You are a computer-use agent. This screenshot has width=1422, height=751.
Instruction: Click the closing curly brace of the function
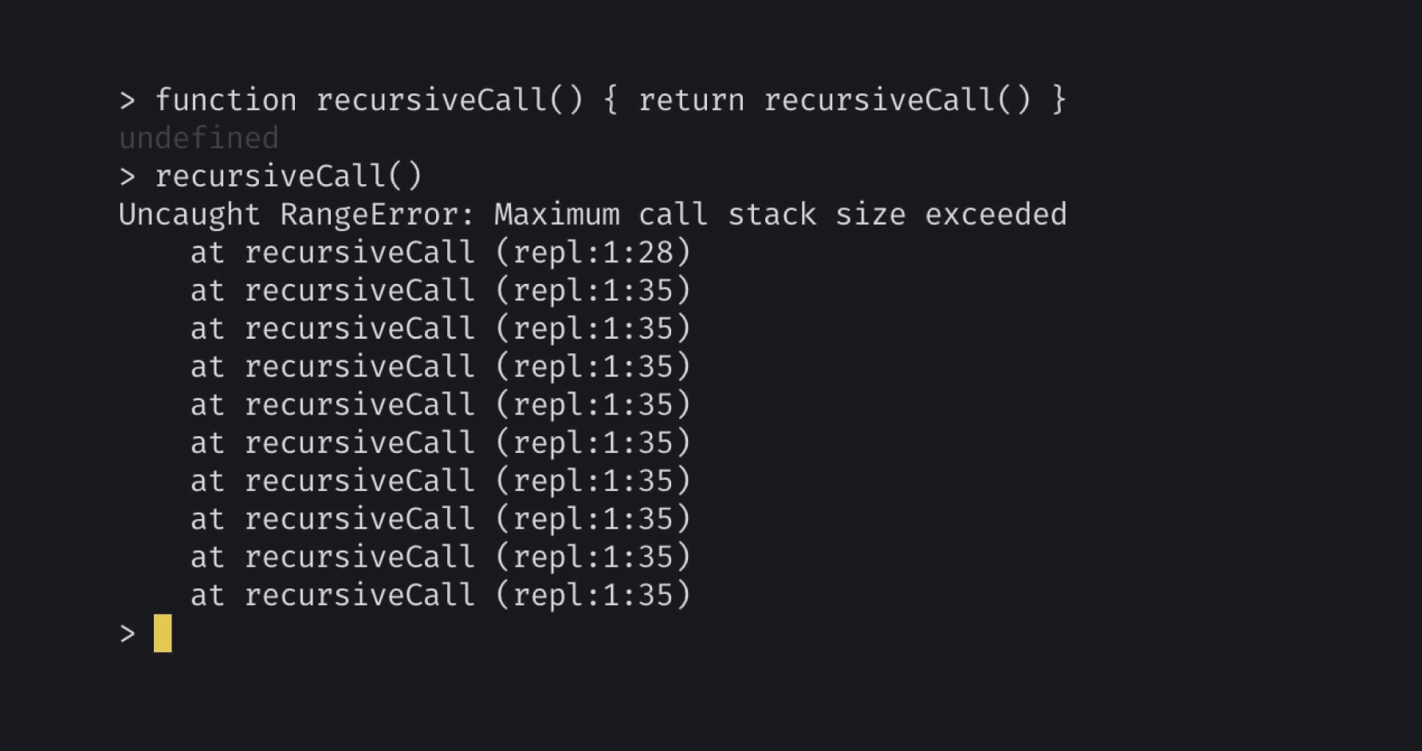point(1059,100)
